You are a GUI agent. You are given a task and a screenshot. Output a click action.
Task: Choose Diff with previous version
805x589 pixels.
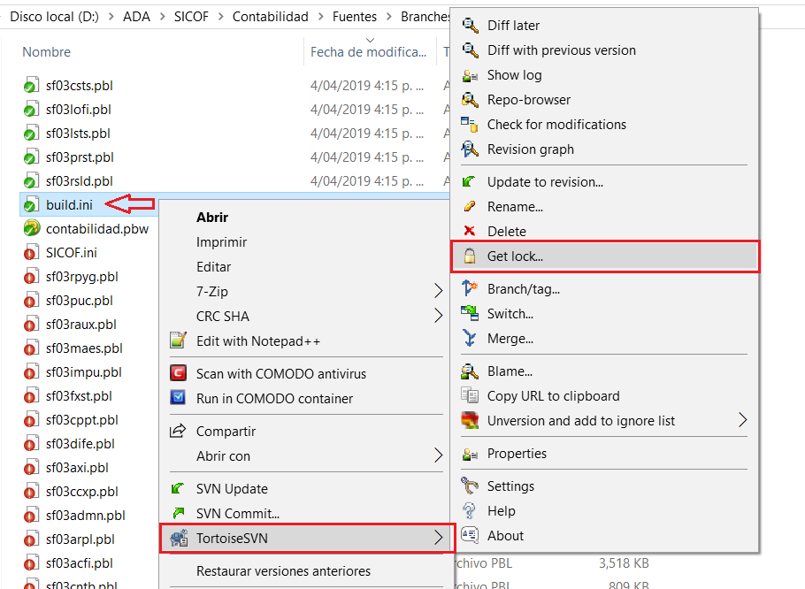[x=561, y=50]
